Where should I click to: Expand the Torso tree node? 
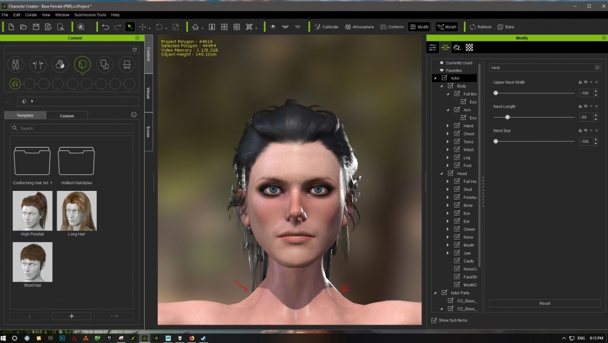pyautogui.click(x=448, y=142)
